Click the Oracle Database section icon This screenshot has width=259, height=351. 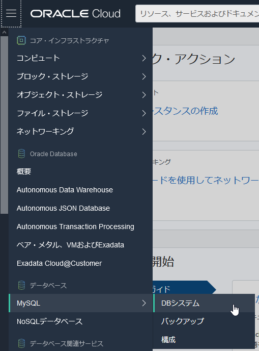click(x=21, y=154)
